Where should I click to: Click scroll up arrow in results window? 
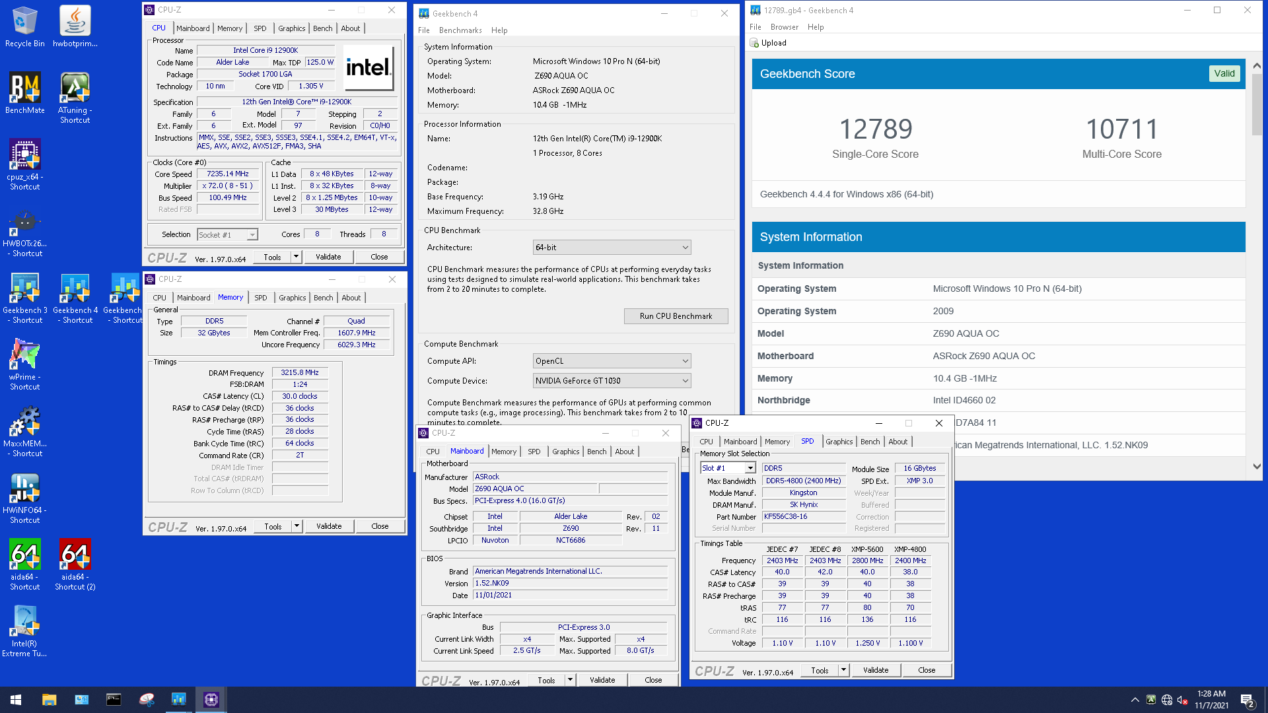coord(1256,66)
